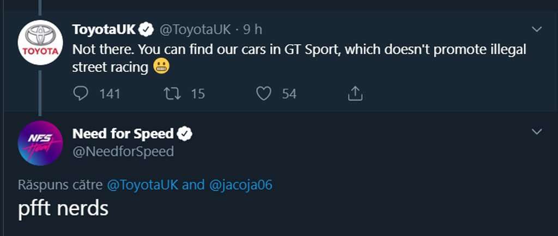Image resolution: width=558 pixels, height=236 pixels.
Task: Click the @jacoja06 mention link
Action: pyautogui.click(x=241, y=185)
